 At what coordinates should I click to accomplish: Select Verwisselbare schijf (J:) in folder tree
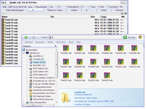[44, 78]
